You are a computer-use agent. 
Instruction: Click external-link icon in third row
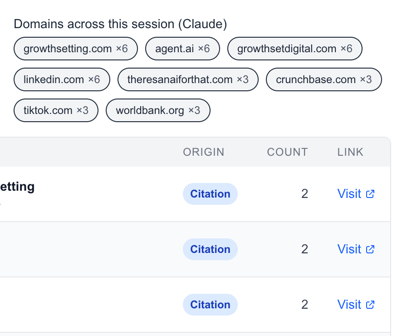pyautogui.click(x=370, y=305)
